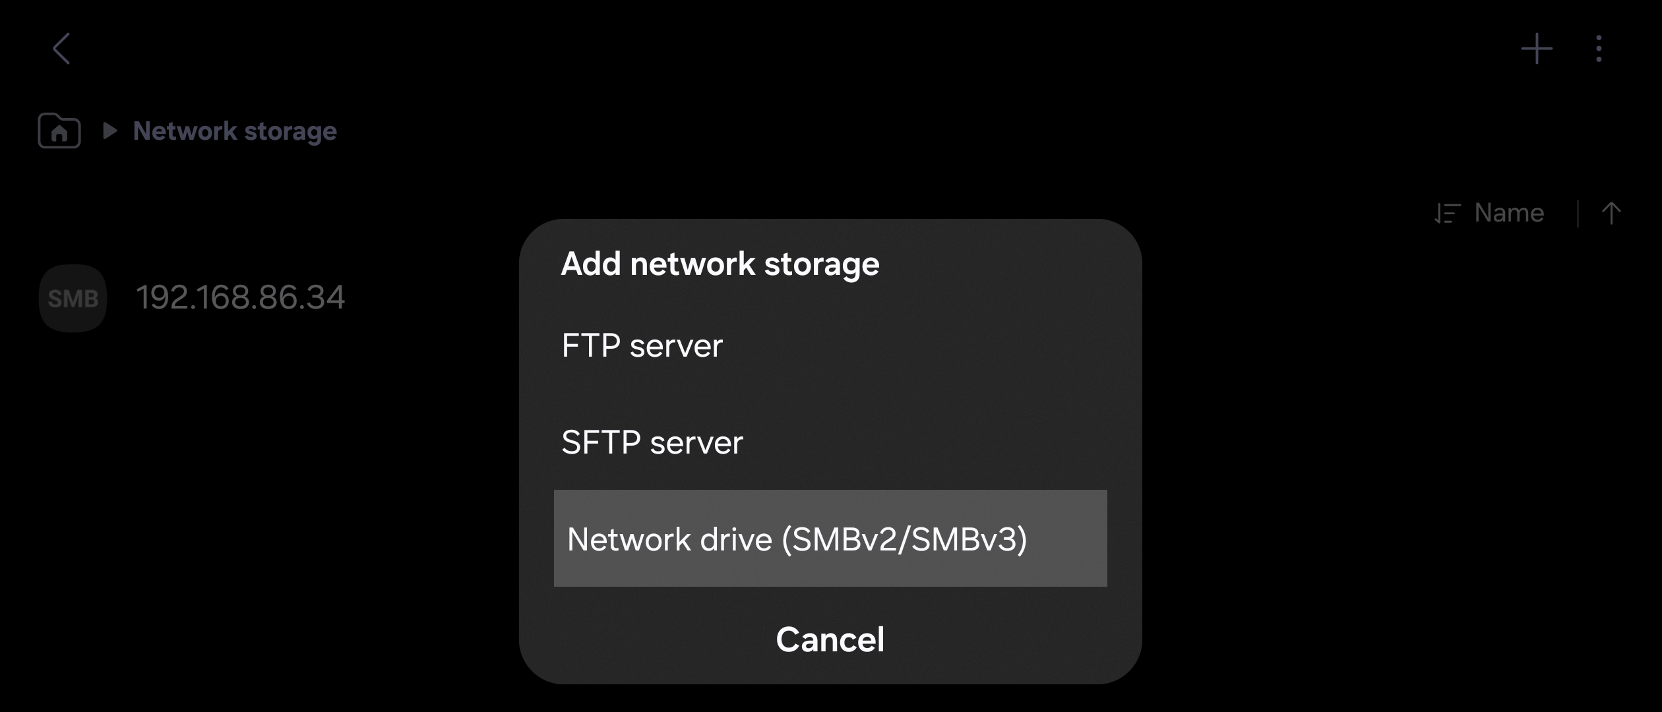
Task: Open the Name sort dropdown
Action: (1509, 213)
